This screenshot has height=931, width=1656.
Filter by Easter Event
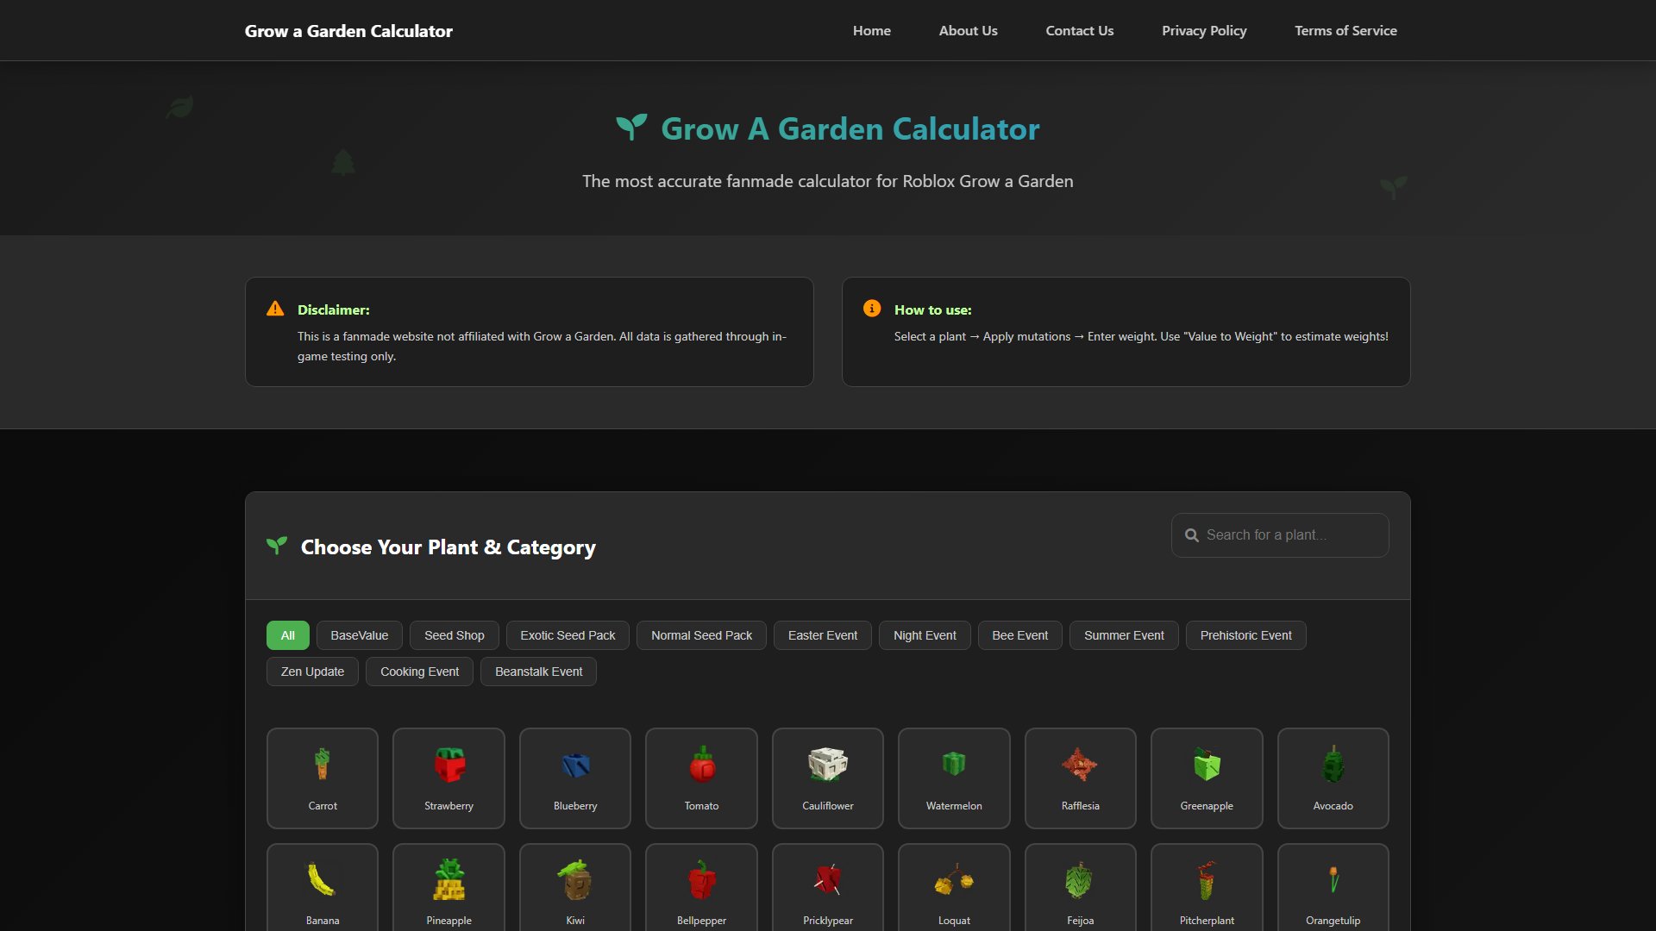823,635
